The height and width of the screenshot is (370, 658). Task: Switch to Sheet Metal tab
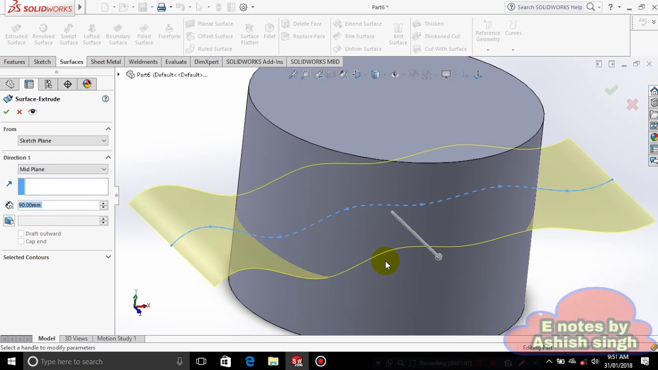point(105,62)
